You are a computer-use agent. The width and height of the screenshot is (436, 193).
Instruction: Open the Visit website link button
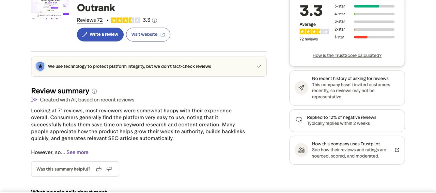[x=148, y=34]
